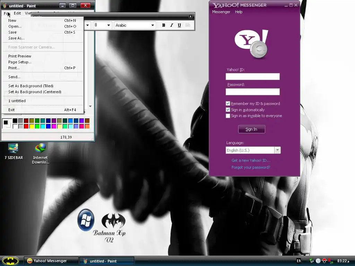Expand the font name dropdown arrow in Fonts toolbar
The image size is (355, 266).
(x=87, y=25)
